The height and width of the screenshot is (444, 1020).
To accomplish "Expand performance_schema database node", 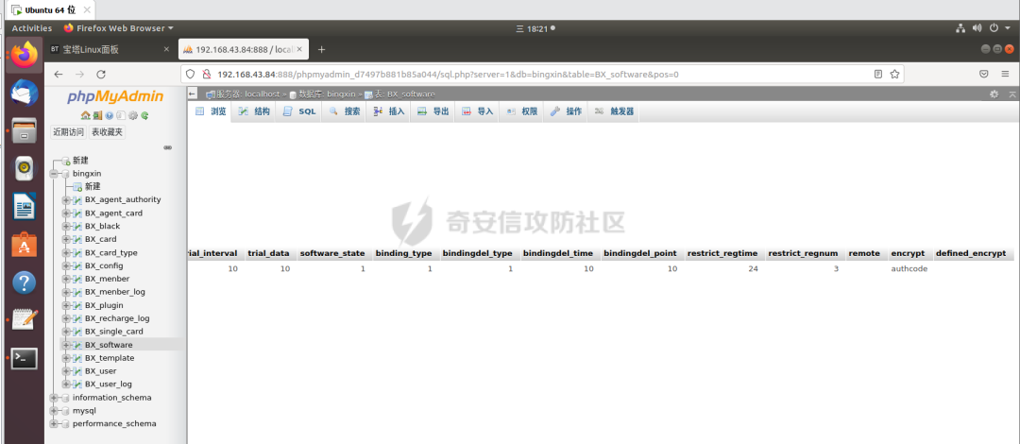I will coord(54,424).
